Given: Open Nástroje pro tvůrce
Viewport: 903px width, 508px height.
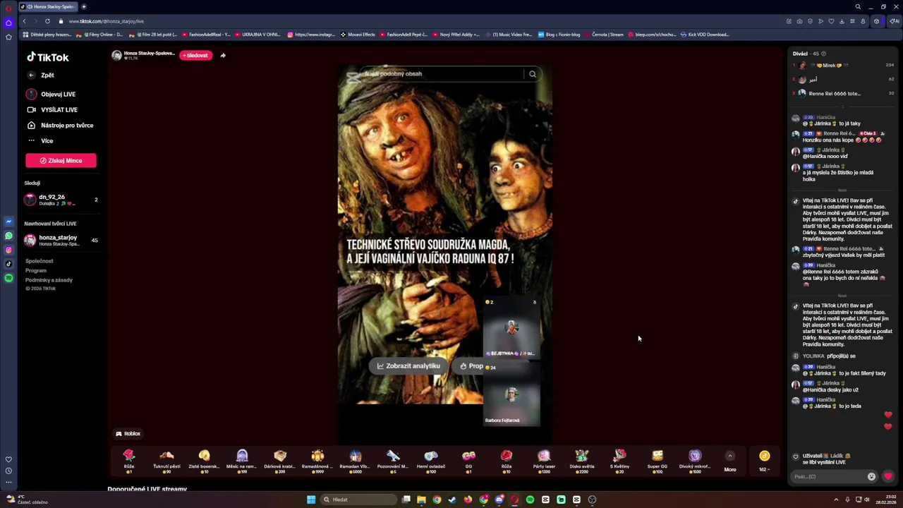Looking at the screenshot, I should [60, 125].
